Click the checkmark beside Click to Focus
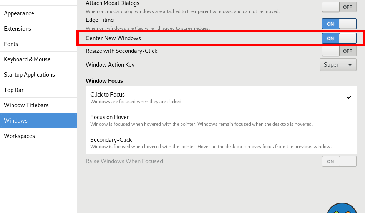This screenshot has width=365, height=213. 349,98
